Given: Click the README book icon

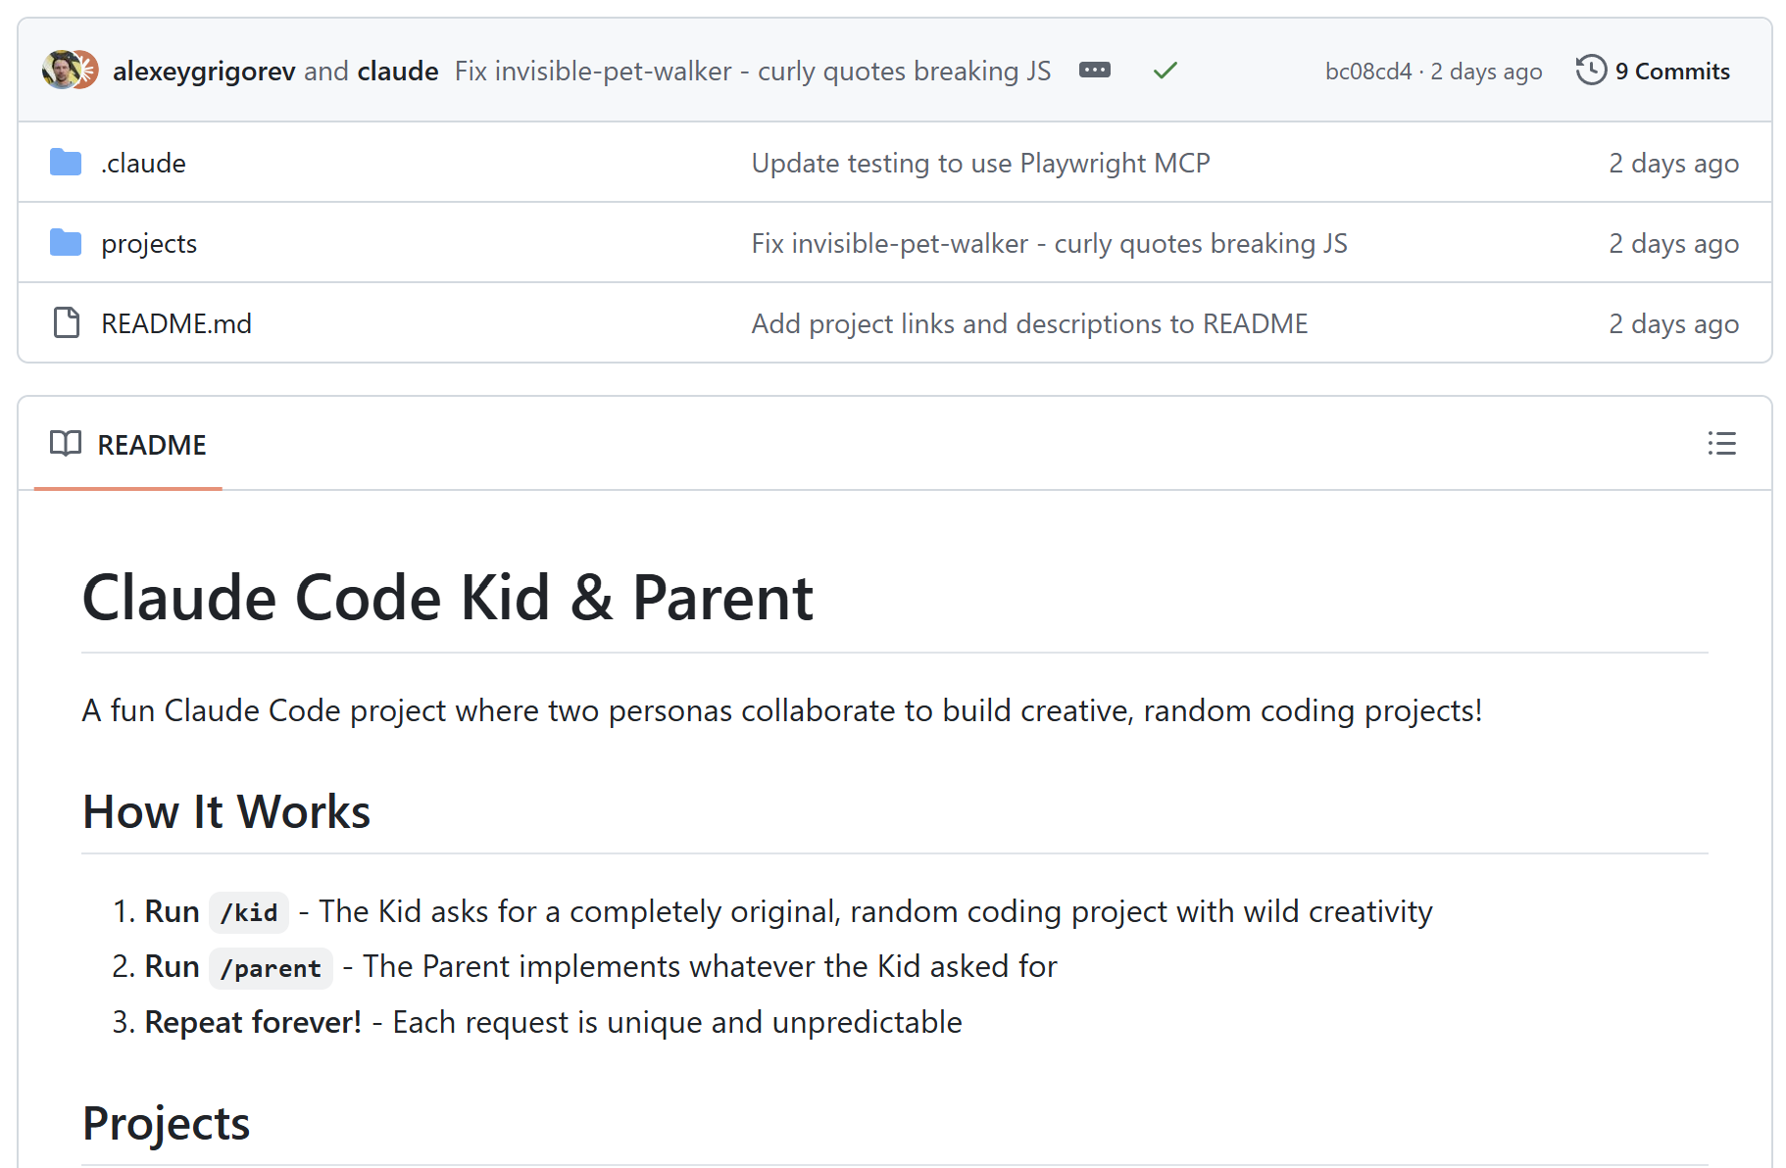Looking at the screenshot, I should 66,444.
